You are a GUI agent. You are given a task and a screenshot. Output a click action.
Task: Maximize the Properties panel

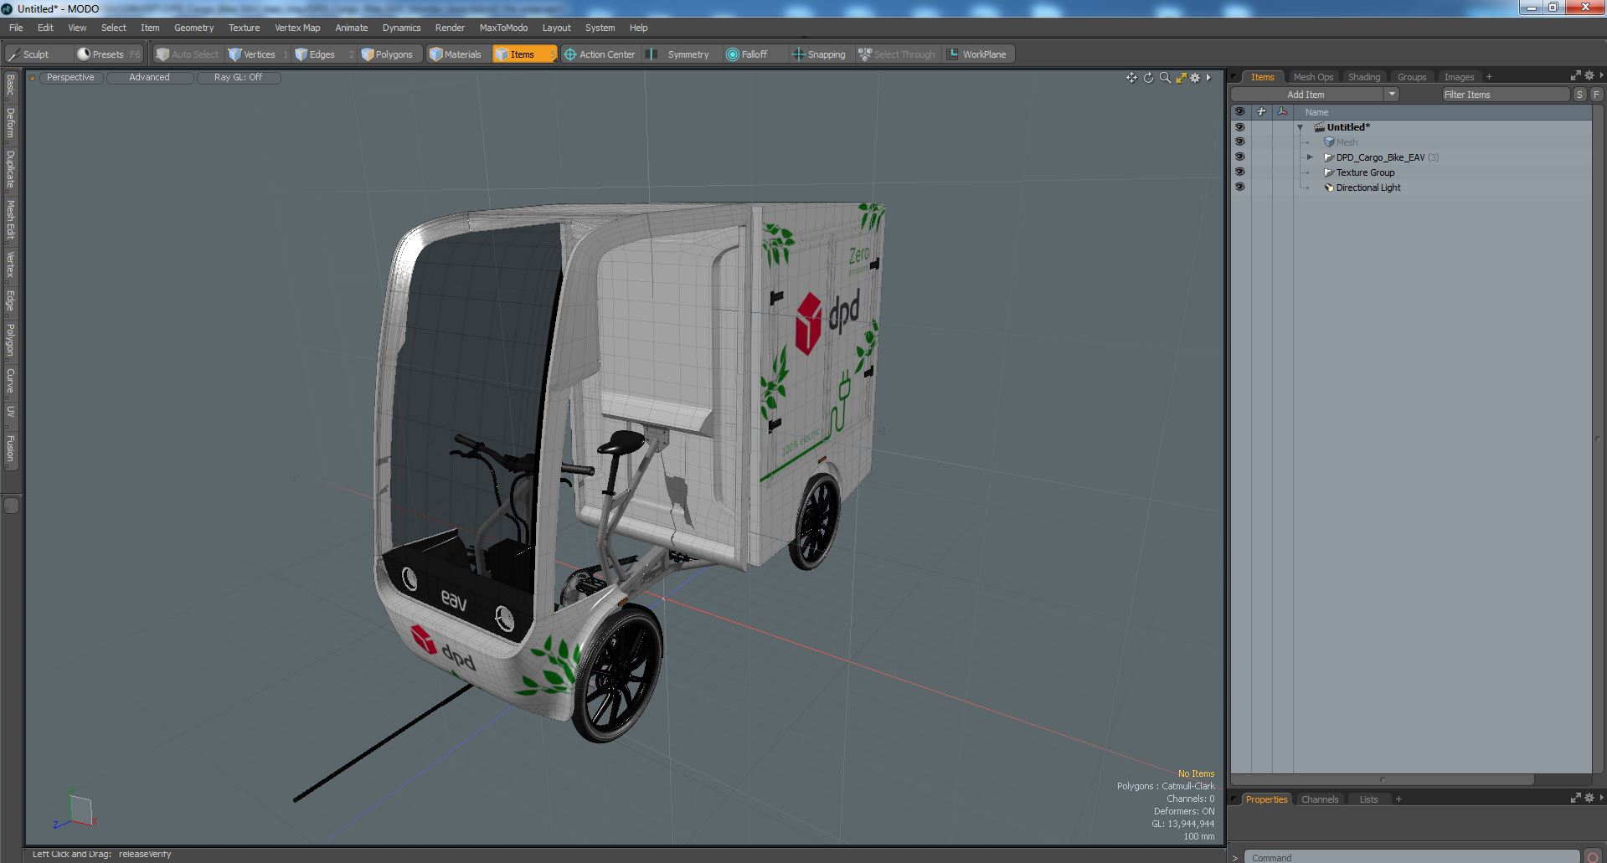(1575, 798)
